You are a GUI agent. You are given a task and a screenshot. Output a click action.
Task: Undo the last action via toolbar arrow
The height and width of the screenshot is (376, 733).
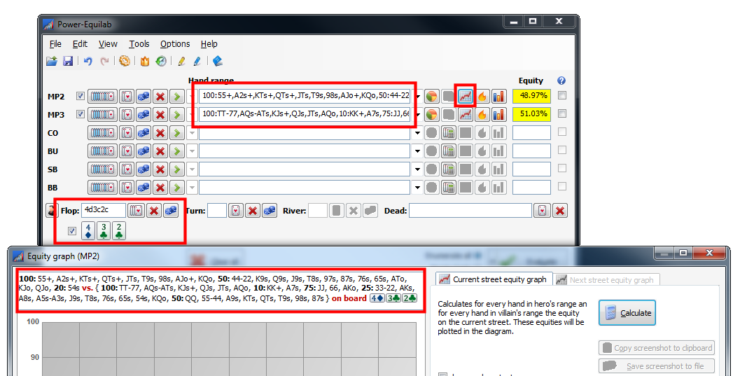[88, 61]
